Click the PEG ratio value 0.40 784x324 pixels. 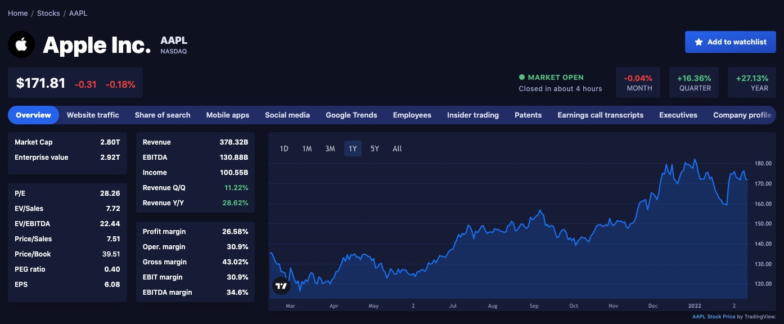pos(112,269)
